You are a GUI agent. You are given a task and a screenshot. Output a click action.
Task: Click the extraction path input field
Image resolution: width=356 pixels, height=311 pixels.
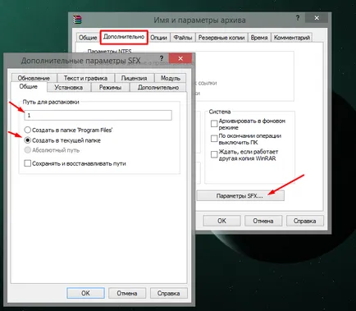[98, 116]
